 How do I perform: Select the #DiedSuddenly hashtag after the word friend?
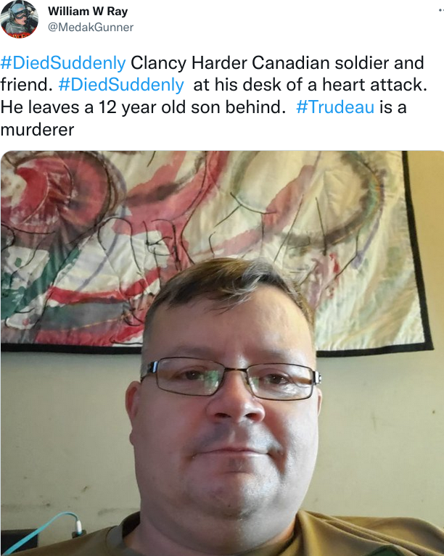point(121,85)
